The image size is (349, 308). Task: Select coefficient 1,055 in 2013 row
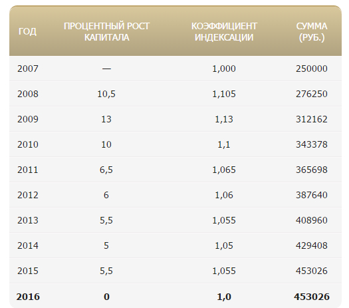224,220
